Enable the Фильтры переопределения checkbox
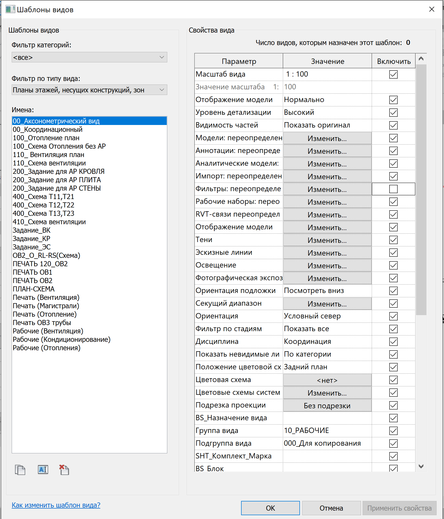The image size is (444, 519). coord(393,189)
